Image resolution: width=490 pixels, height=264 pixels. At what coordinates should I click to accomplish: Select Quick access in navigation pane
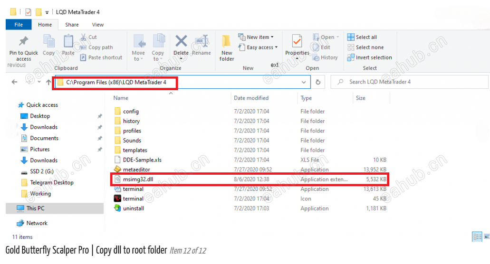click(38, 105)
